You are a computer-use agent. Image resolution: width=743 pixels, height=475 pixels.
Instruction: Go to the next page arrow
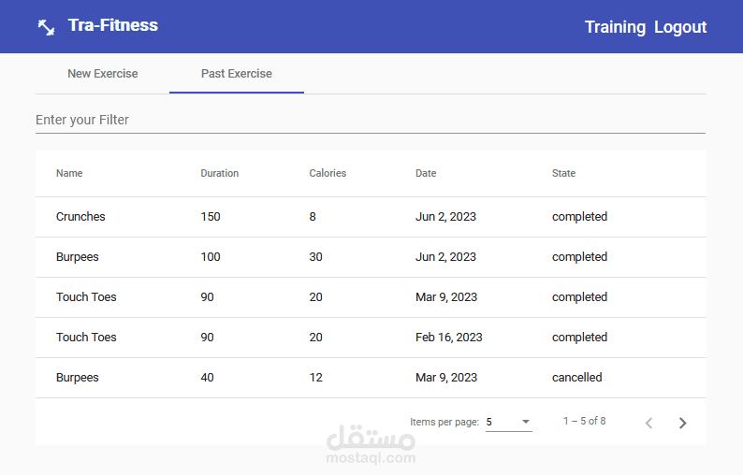(x=682, y=423)
